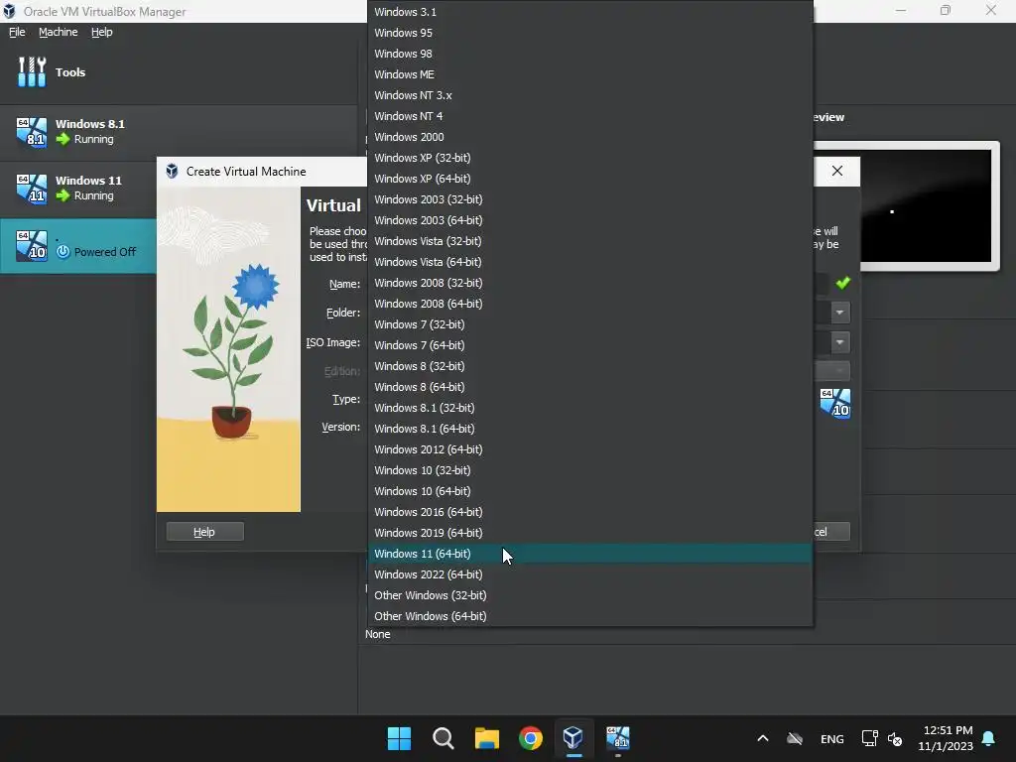Show hidden system tray icons
This screenshot has width=1016, height=762.
763,738
